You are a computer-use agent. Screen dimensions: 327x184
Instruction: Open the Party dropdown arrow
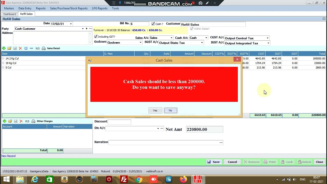[x=83, y=29]
